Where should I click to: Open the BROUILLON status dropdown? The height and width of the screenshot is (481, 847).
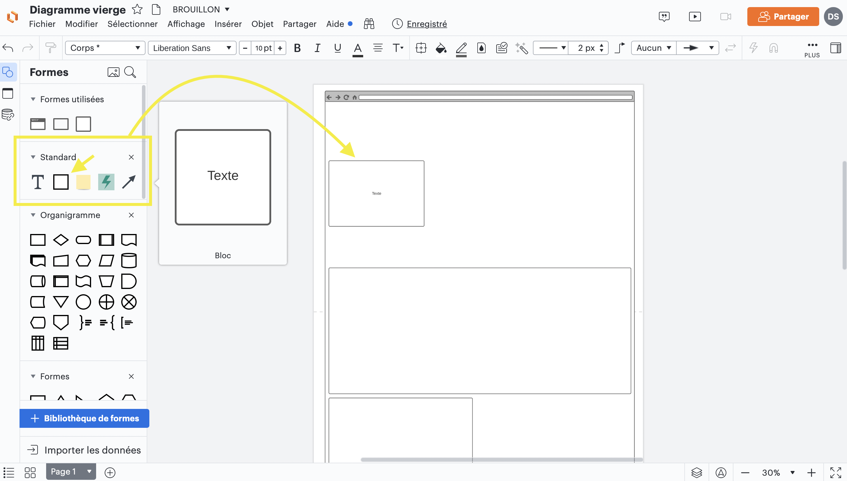201,9
